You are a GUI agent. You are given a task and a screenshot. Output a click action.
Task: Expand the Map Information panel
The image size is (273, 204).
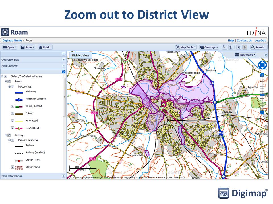click(x=63, y=176)
